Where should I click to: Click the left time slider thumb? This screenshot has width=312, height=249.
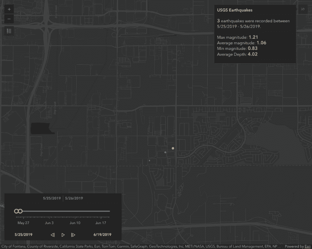click(x=16, y=211)
